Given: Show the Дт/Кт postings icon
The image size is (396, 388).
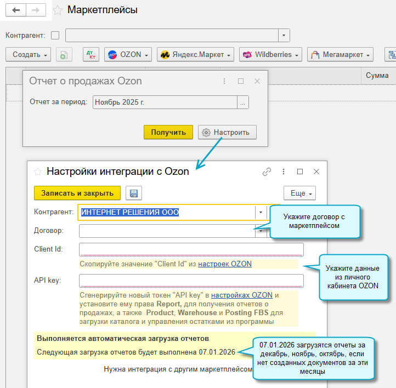Looking at the screenshot, I should pyautogui.click(x=91, y=54).
